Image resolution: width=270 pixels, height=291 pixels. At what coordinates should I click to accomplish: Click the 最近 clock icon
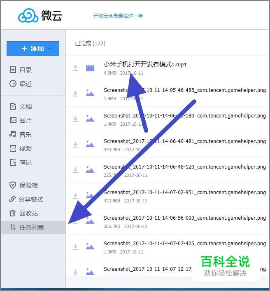click(x=13, y=84)
